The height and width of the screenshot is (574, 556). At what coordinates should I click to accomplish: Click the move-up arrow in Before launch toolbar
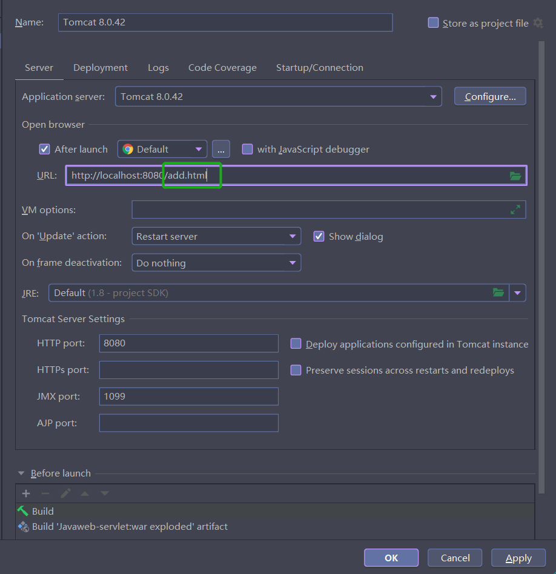(85, 493)
